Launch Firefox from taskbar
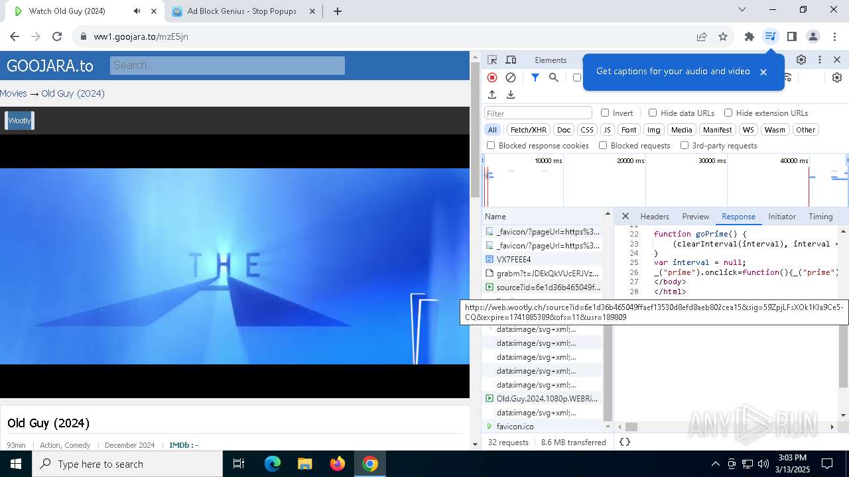The image size is (849, 477). (338, 464)
